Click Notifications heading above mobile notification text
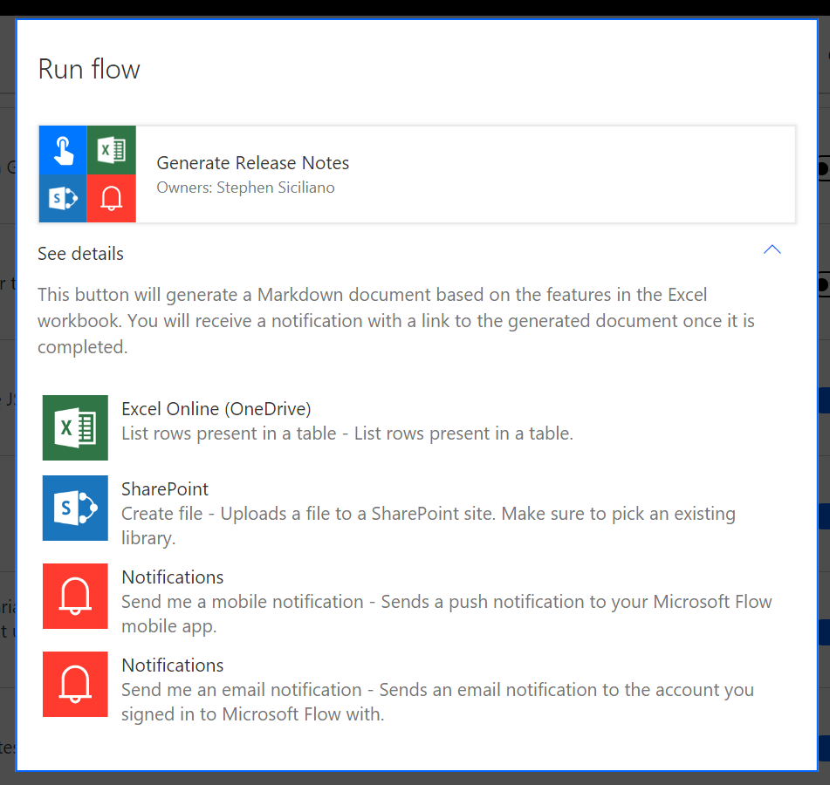This screenshot has width=830, height=785. coord(172,577)
